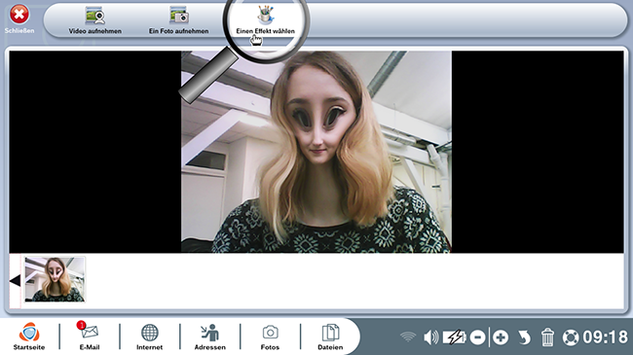Image resolution: width=633 pixels, height=355 pixels.
Task: Open Dateien files icon
Action: (330, 337)
